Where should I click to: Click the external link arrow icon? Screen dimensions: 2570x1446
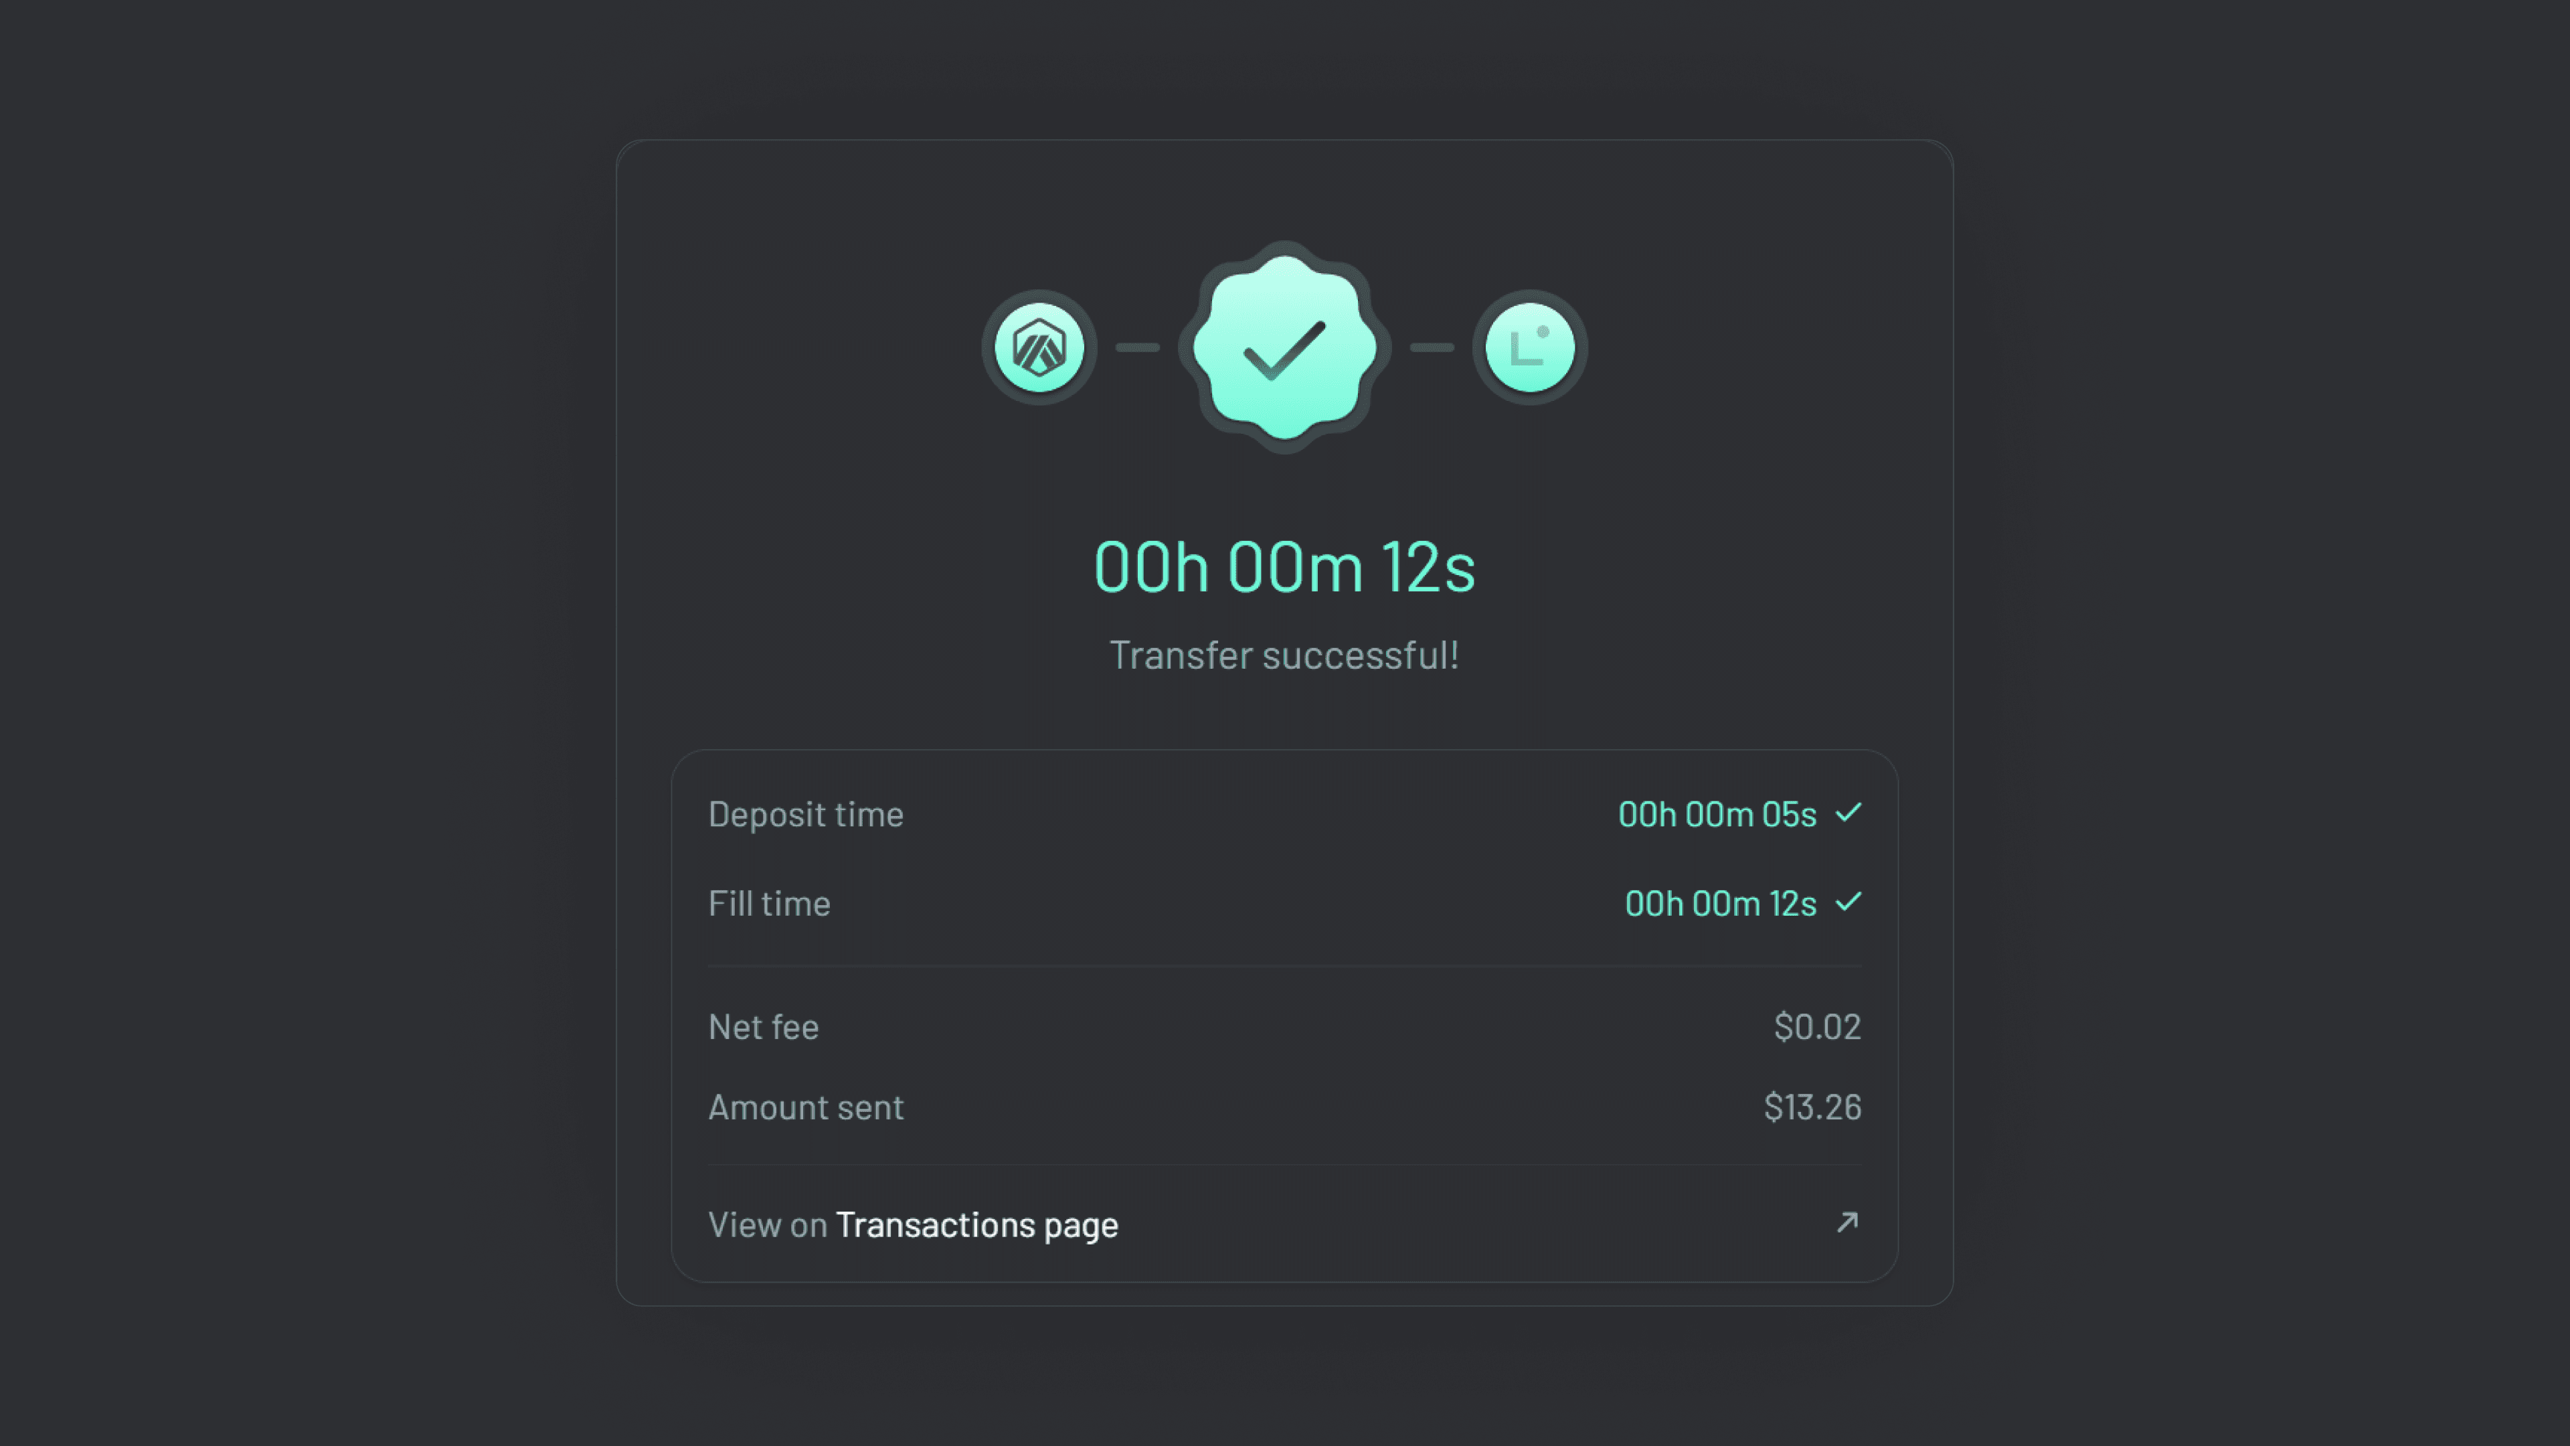[x=1848, y=1222]
